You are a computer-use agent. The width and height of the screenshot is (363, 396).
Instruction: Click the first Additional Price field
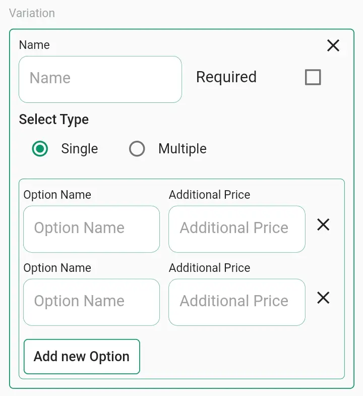pyautogui.click(x=237, y=229)
